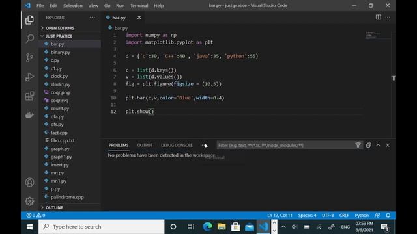Open dfa.py in the file explorer

(x=57, y=116)
